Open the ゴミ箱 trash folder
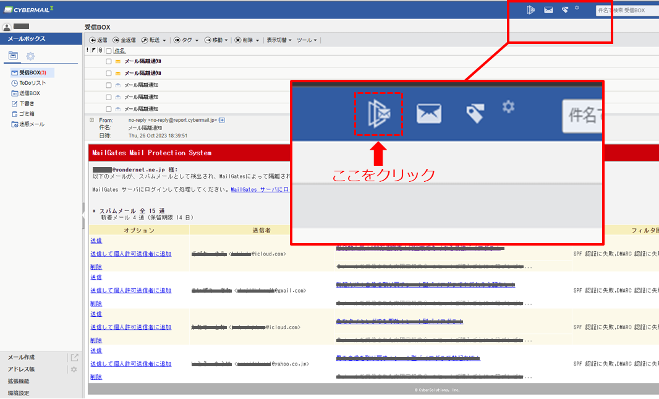The image size is (659, 399). (23, 114)
